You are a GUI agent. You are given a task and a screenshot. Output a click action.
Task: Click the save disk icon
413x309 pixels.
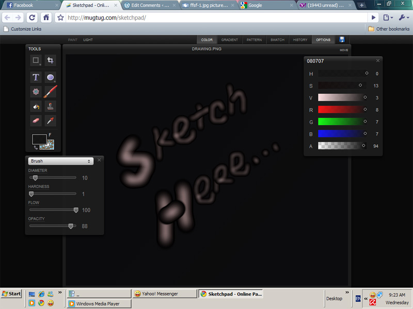(x=342, y=40)
